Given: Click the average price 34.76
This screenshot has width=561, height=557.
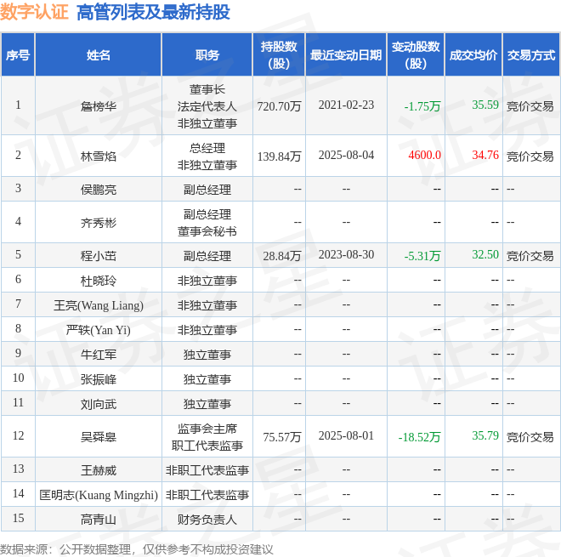Looking at the screenshot, I should click(485, 155).
